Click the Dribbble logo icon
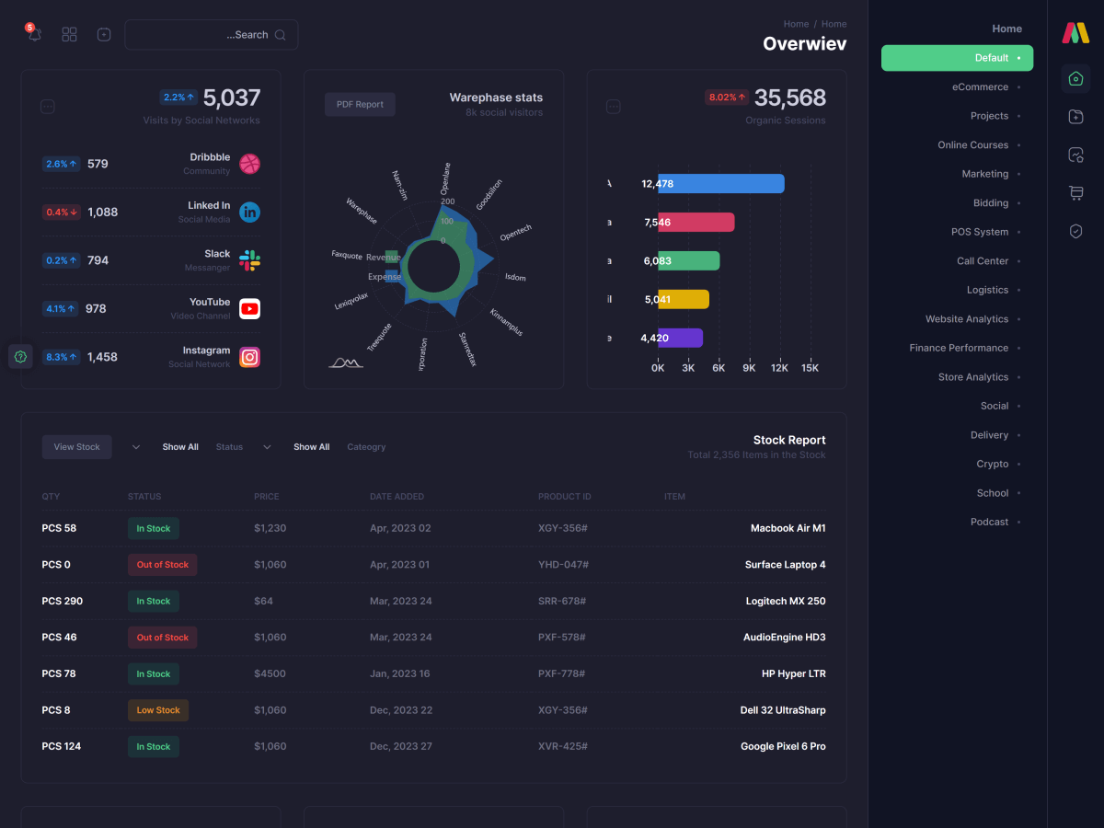This screenshot has height=828, width=1104. click(249, 164)
